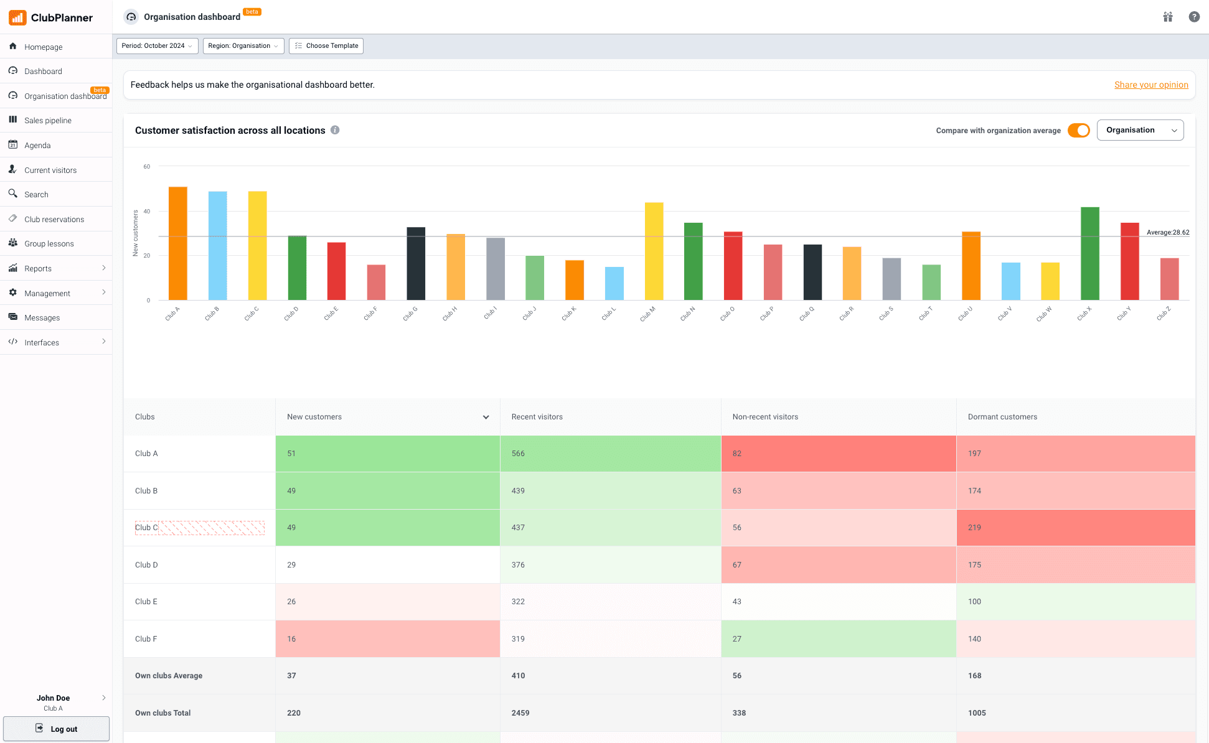Expand the Management section
Screen dimensions: 1209x743
coord(46,292)
